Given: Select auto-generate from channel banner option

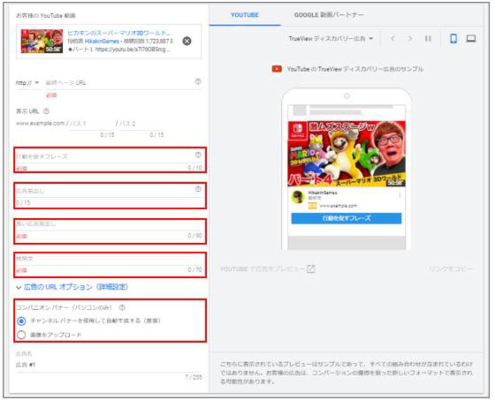Looking at the screenshot, I should pos(21,321).
